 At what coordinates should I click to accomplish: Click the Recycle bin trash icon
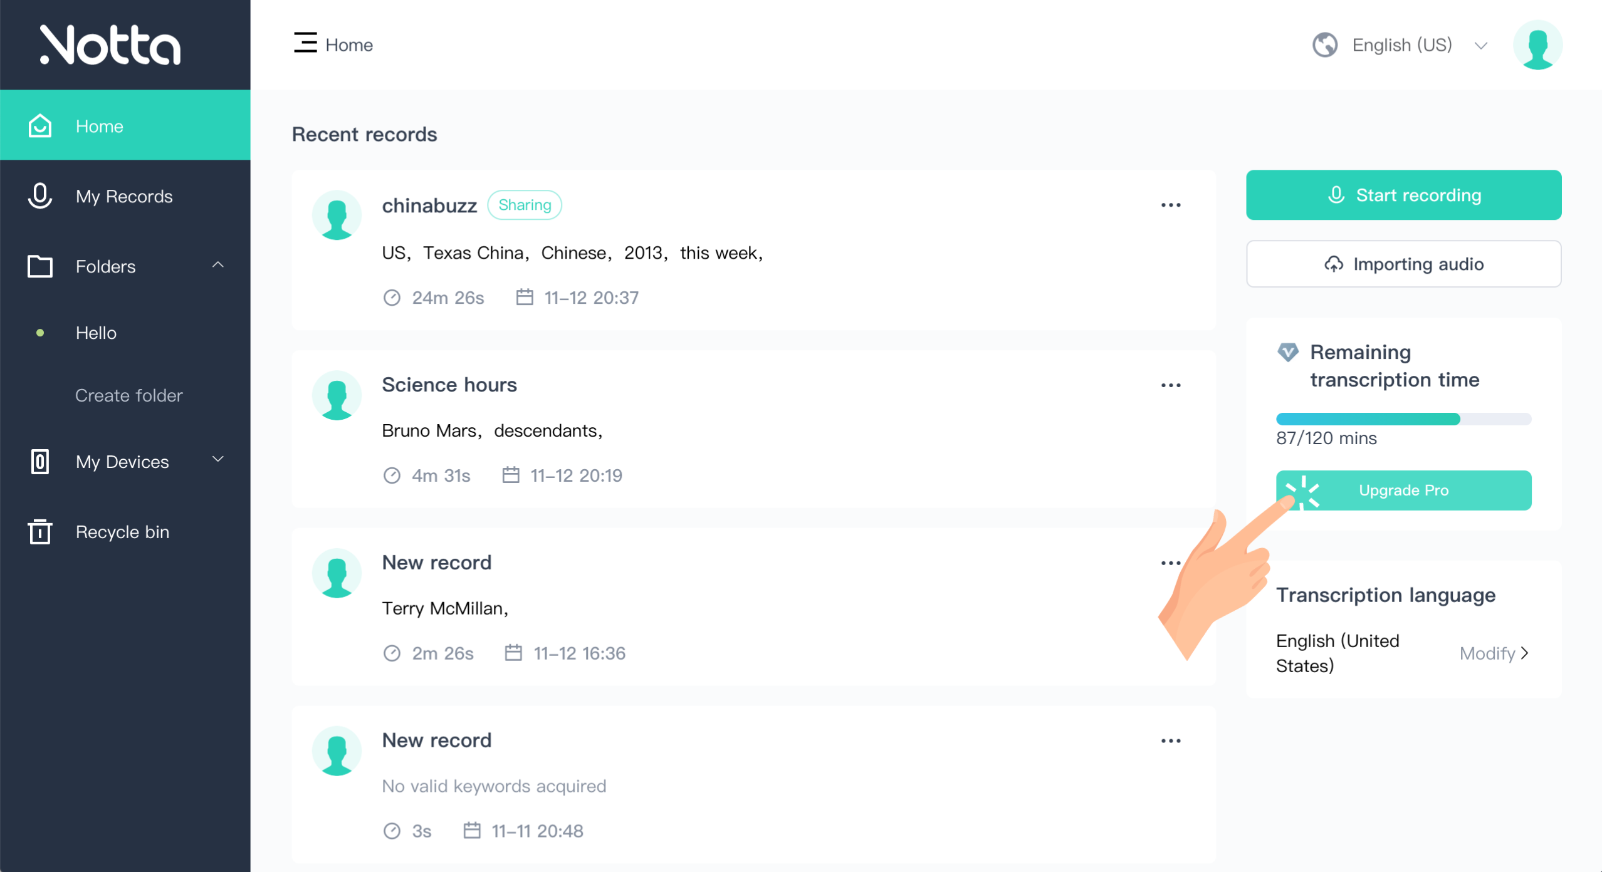pyautogui.click(x=39, y=532)
